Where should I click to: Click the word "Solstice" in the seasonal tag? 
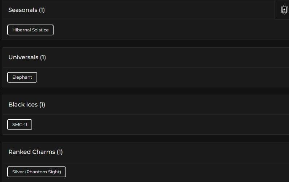40,30
